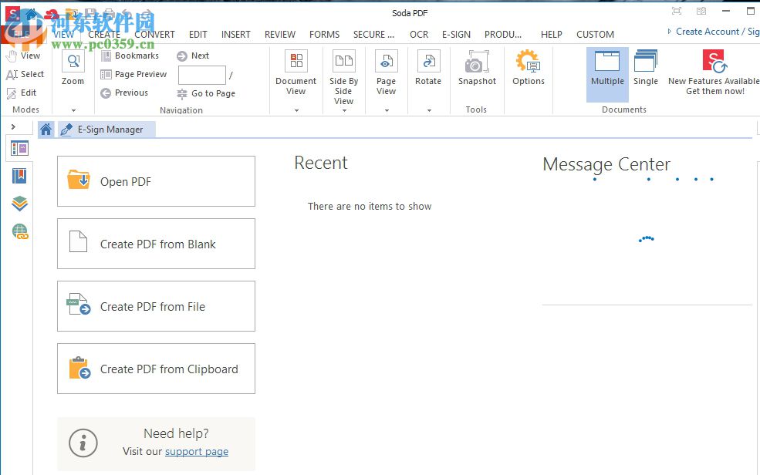760x475 pixels.
Task: Expand the Zoom dropdown arrow
Action: point(73,110)
